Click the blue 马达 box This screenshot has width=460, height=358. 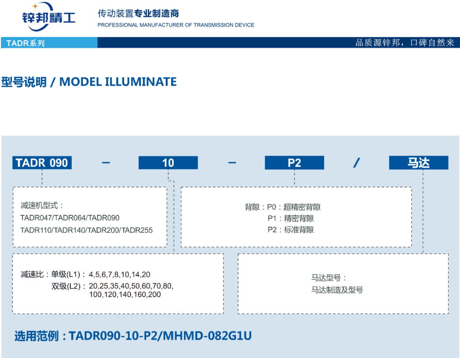(x=418, y=163)
